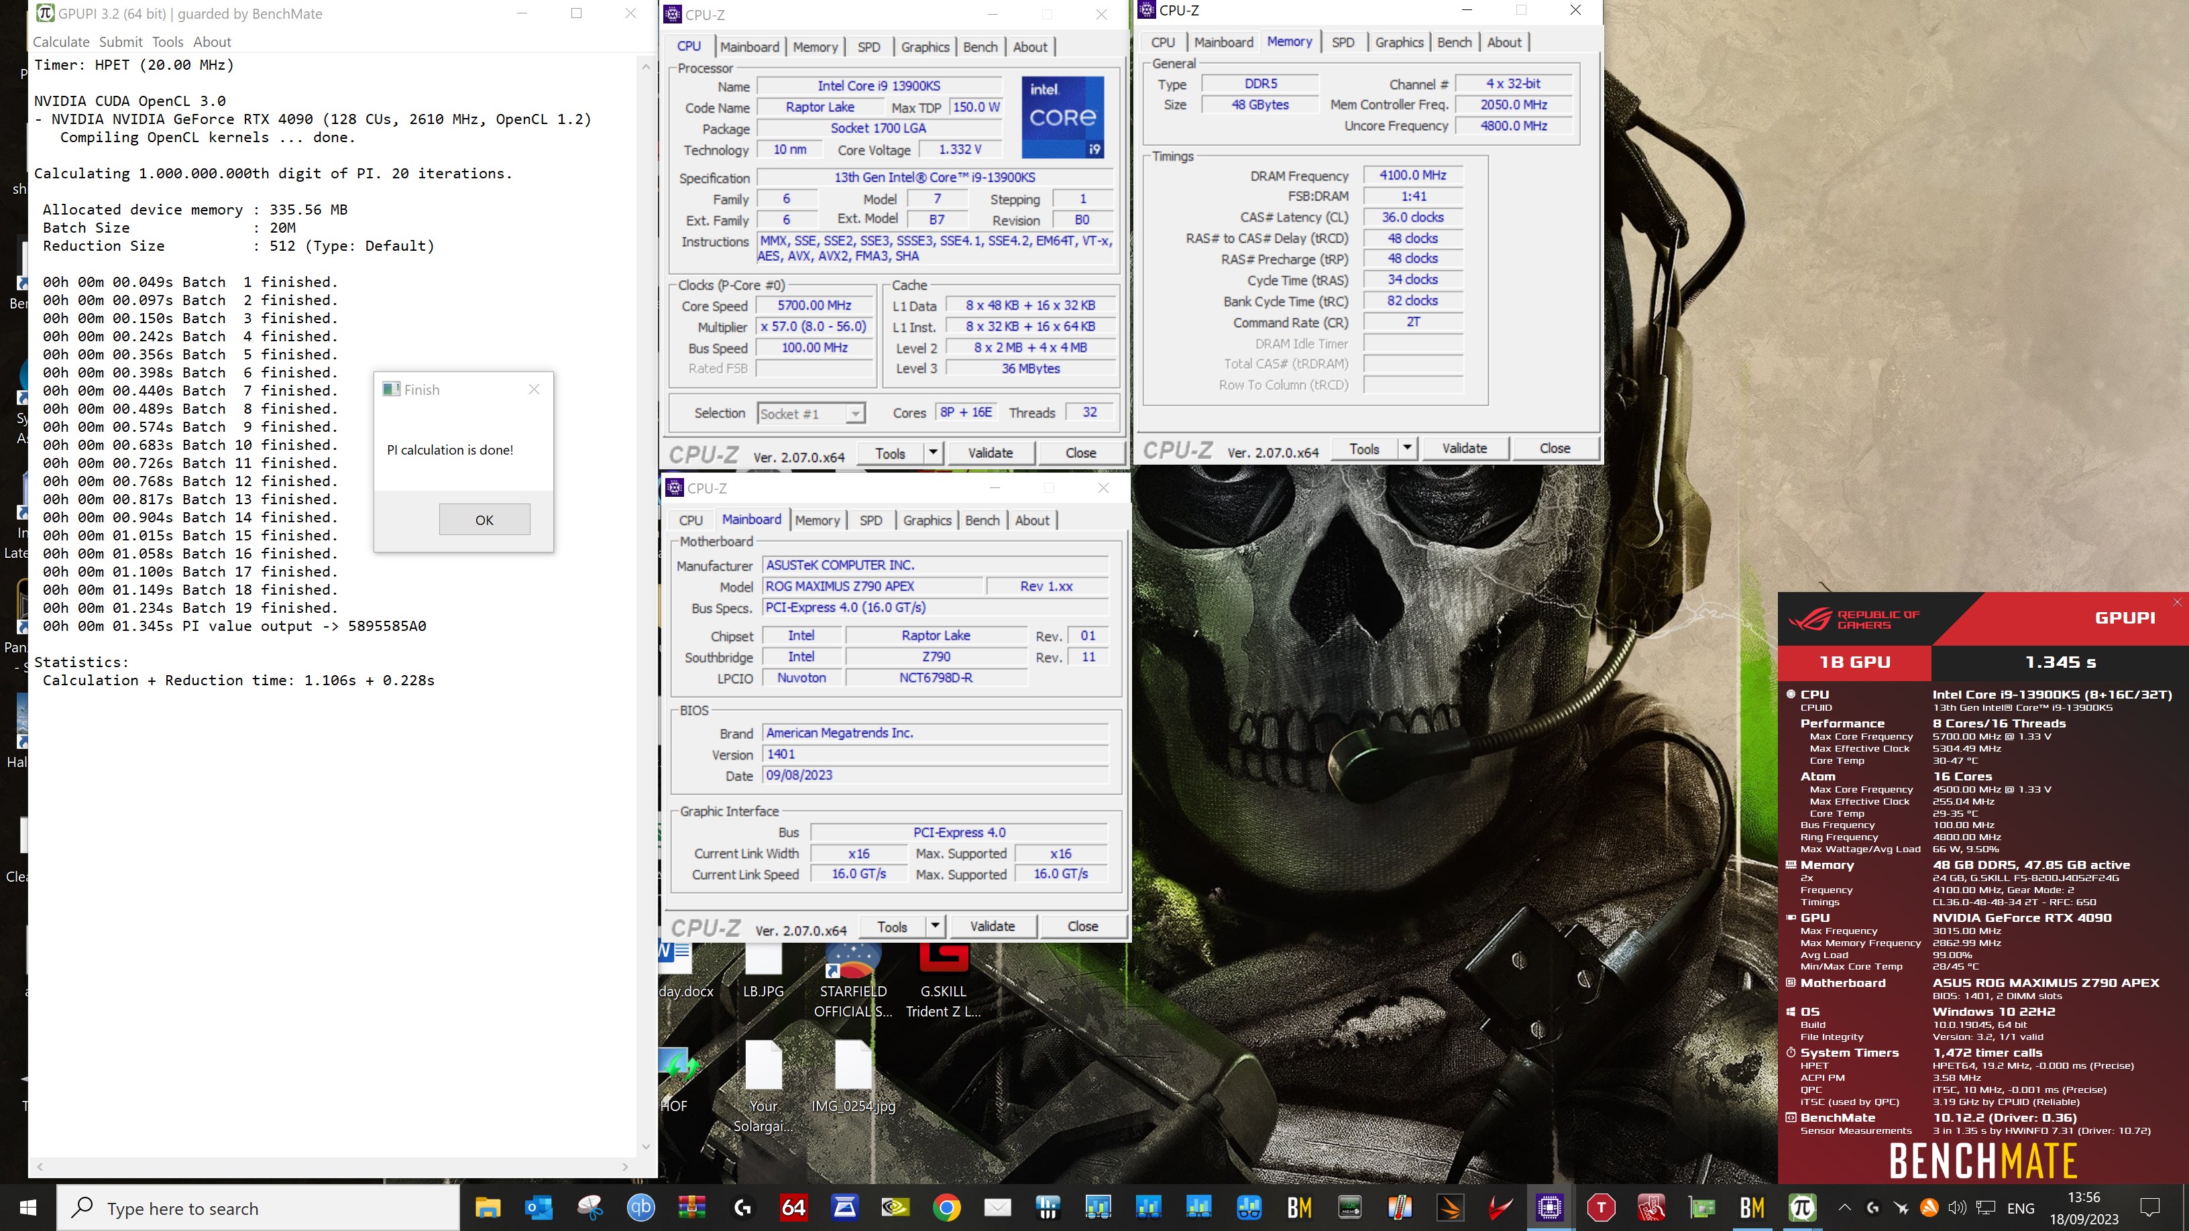Open Tools dropdown arrow in CPU-Z CPU window
The width and height of the screenshot is (2189, 1231).
coord(933,453)
